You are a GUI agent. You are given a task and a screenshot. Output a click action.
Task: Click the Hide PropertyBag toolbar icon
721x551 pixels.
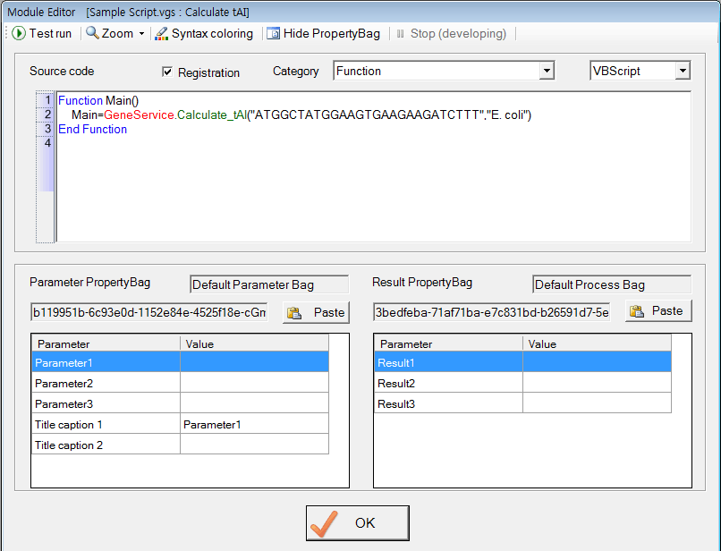click(x=273, y=33)
